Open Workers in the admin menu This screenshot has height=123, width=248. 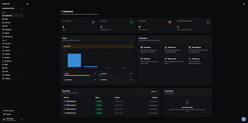click(x=12, y=54)
